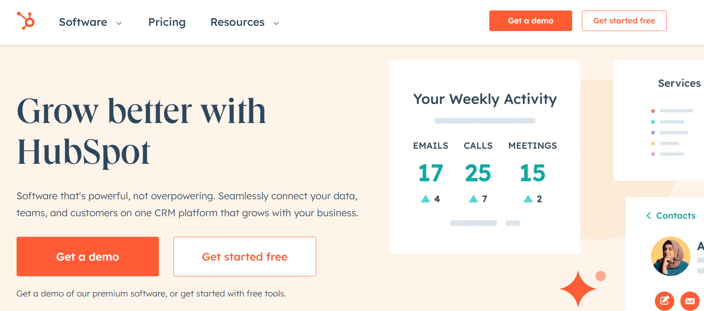
Task: Click the orange edit pencil icon
Action: pos(664,301)
